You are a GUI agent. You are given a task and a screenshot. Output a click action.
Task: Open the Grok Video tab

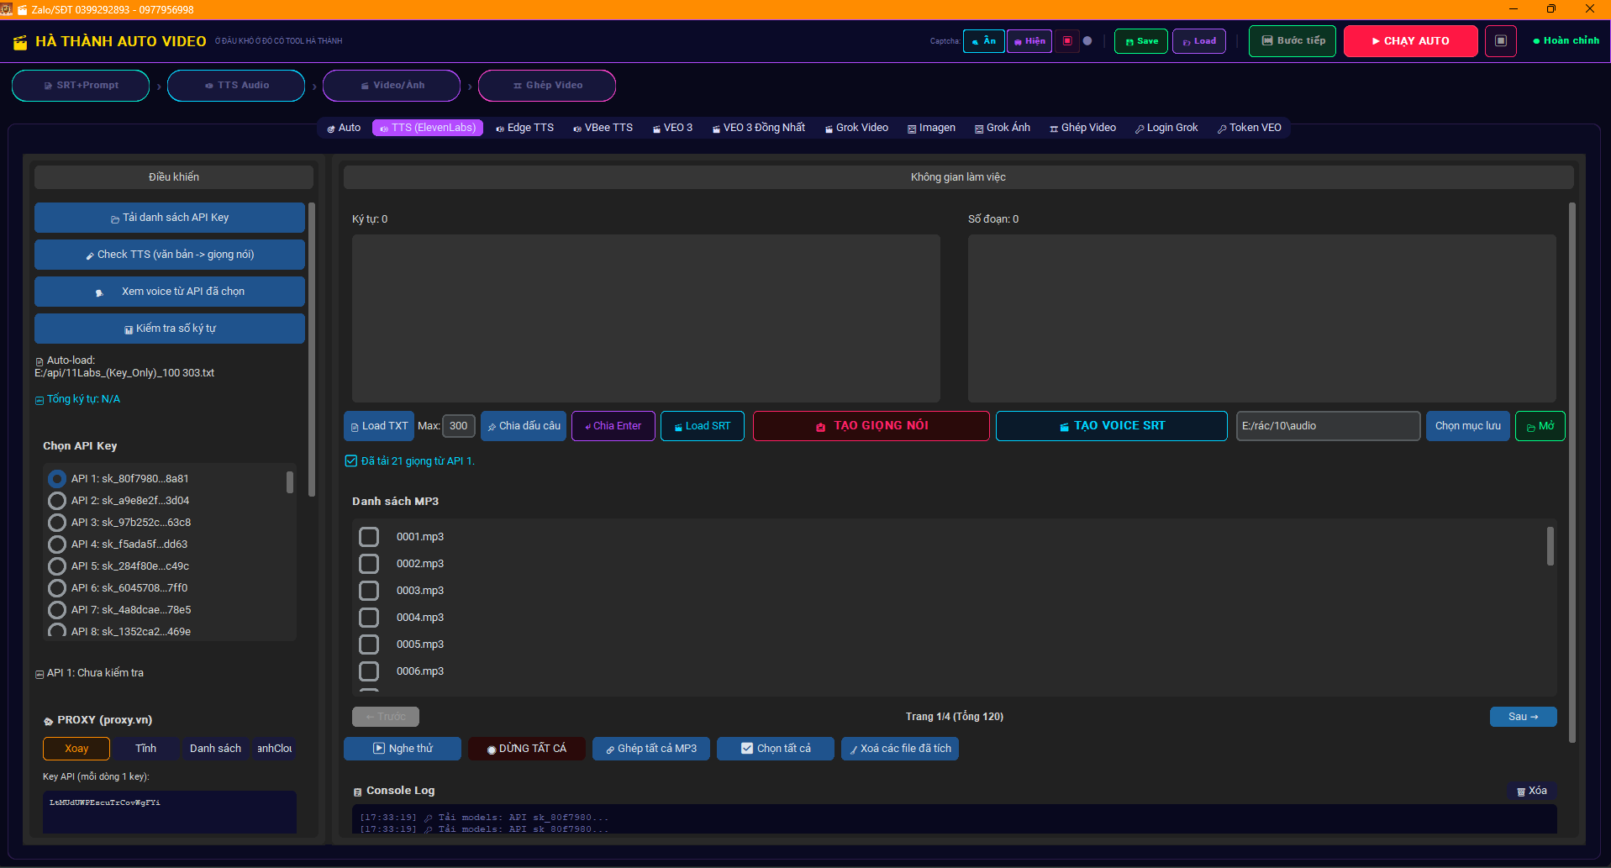click(x=856, y=128)
